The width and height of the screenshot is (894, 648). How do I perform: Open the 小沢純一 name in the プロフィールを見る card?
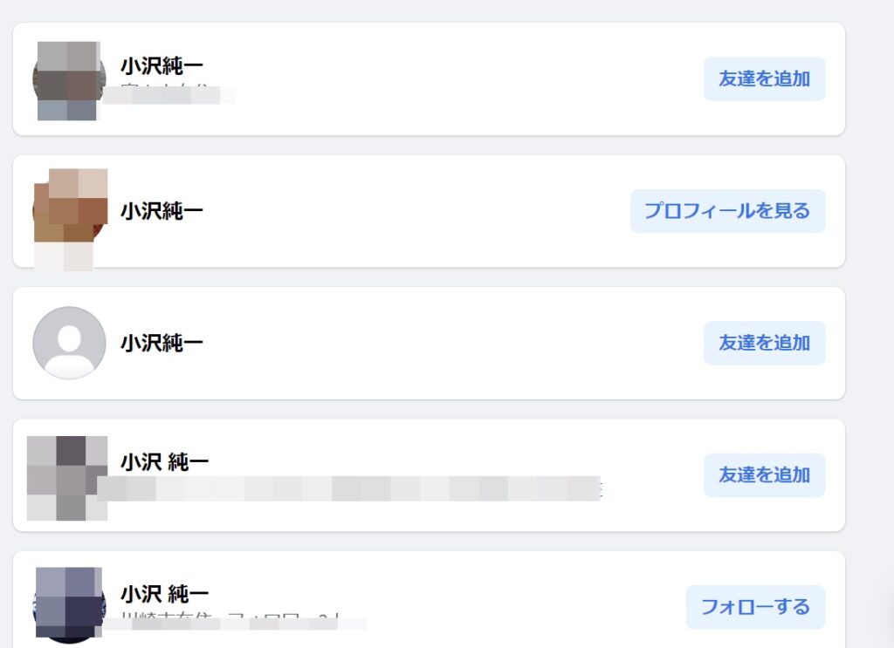(162, 211)
